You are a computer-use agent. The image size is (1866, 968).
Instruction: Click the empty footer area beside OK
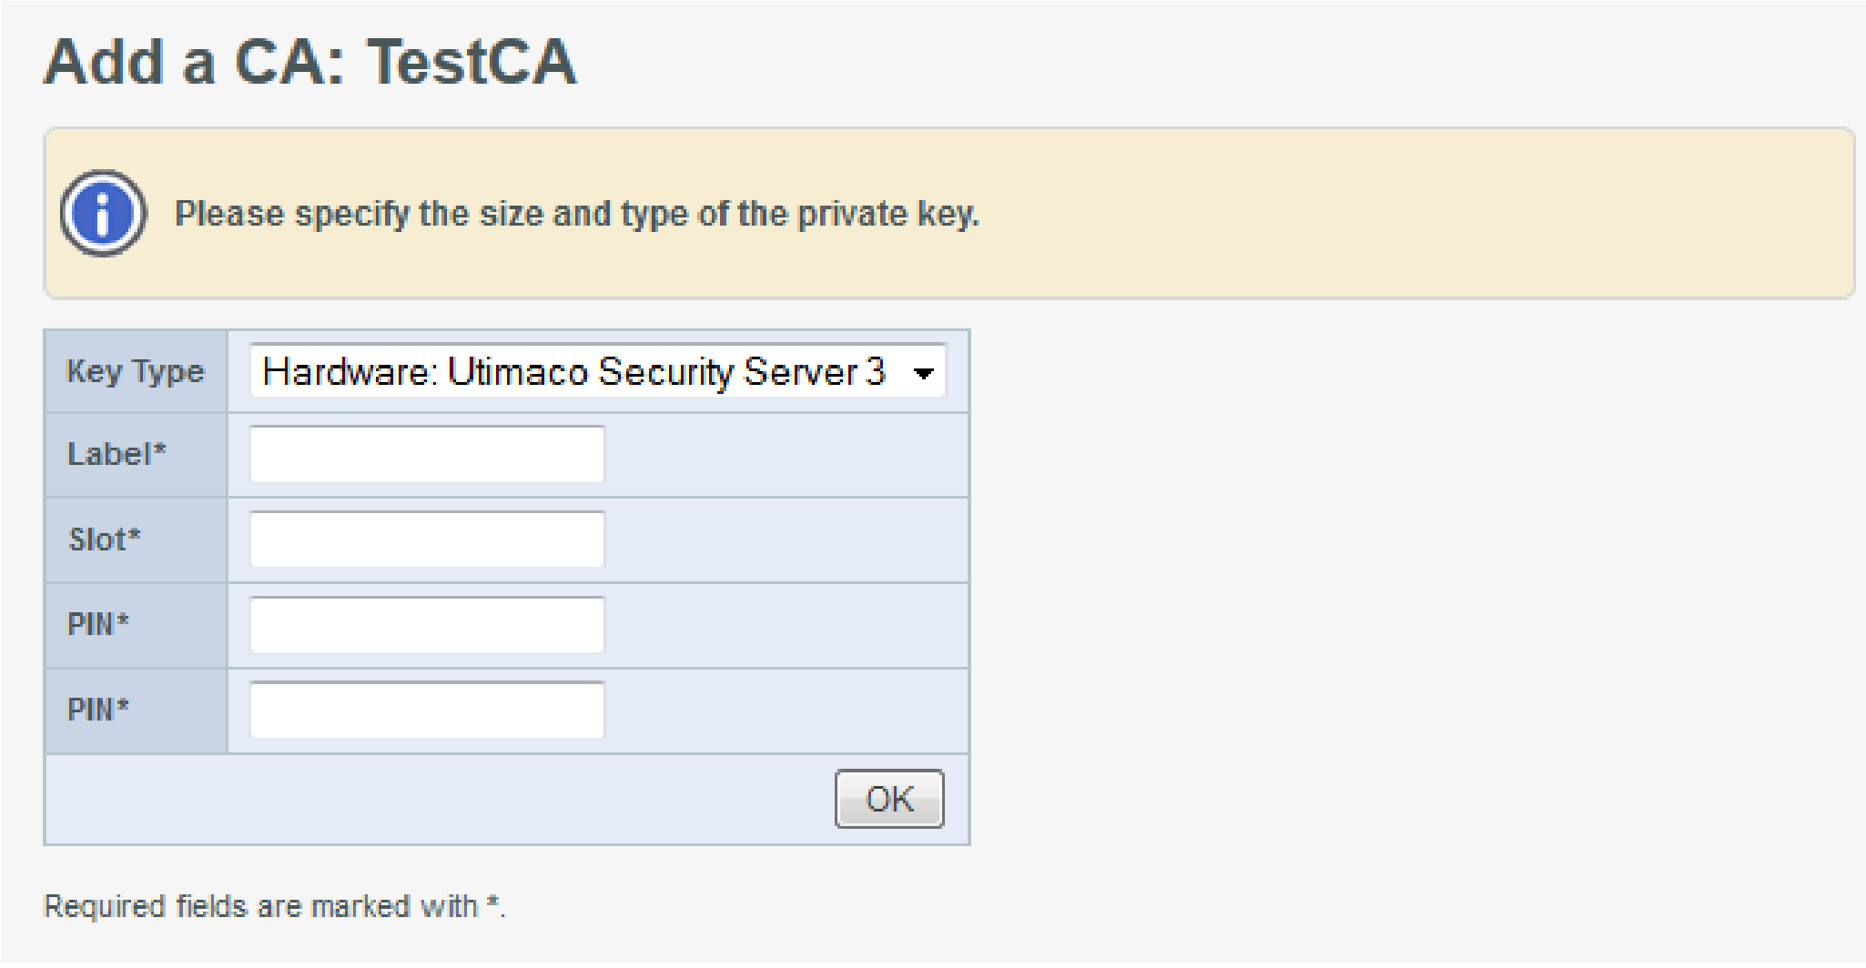[437, 799]
